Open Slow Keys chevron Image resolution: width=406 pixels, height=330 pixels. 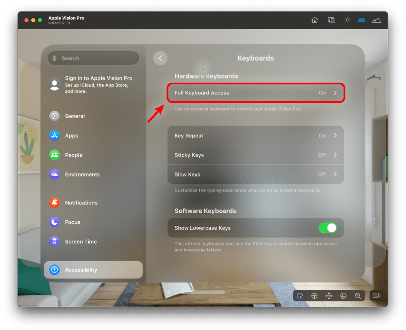click(335, 174)
